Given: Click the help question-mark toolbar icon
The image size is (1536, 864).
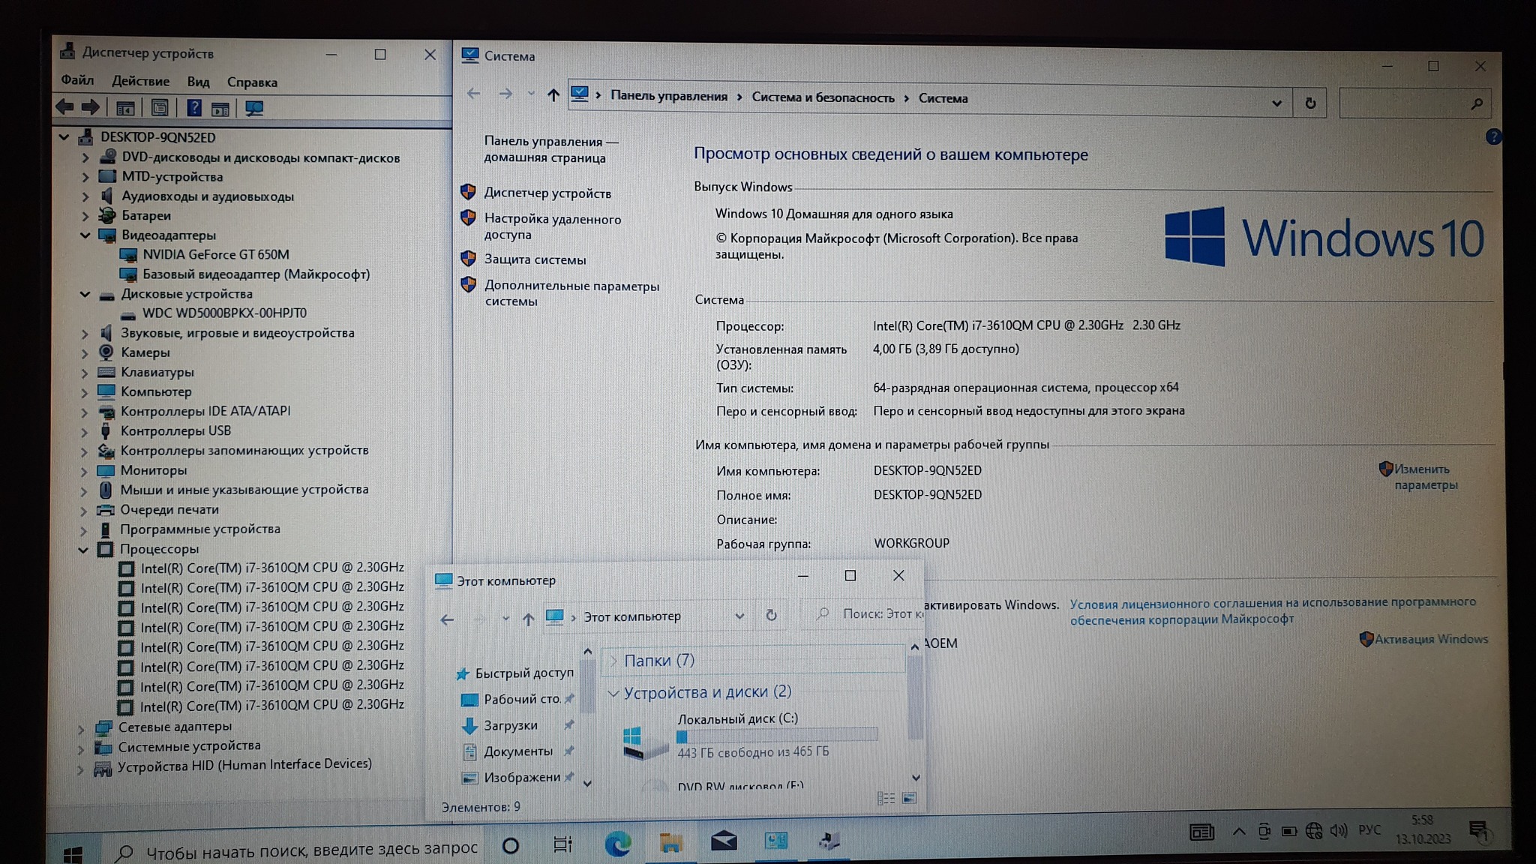Looking at the screenshot, I should (193, 108).
